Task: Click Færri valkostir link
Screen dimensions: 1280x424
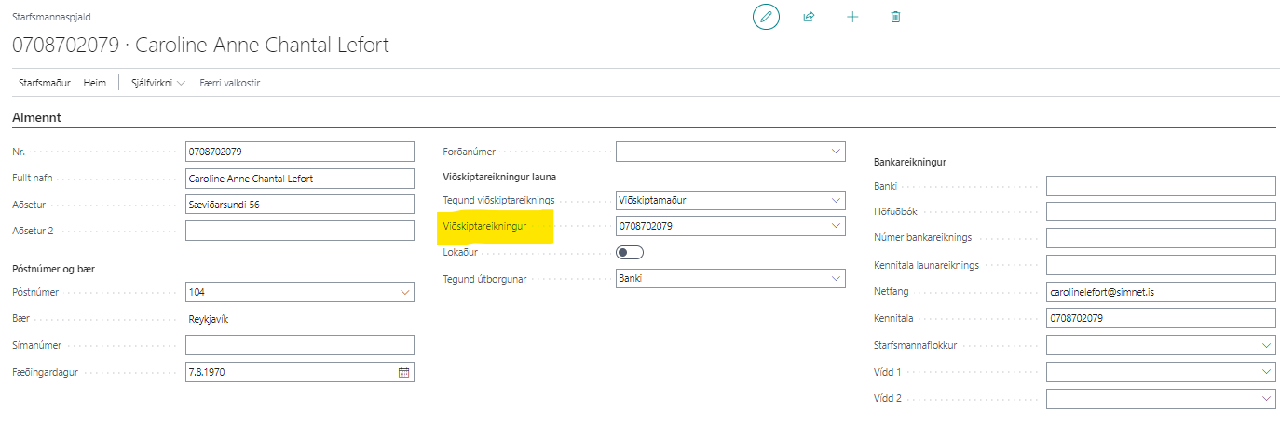Action: [x=229, y=83]
